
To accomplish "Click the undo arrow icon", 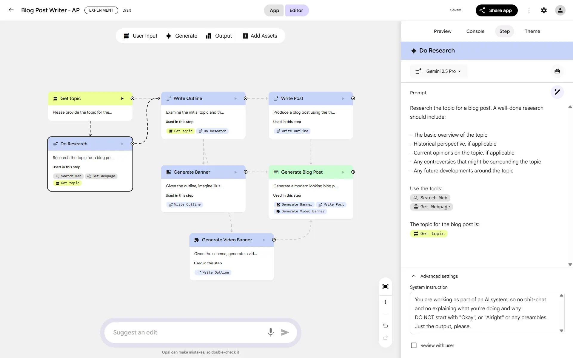I will [x=385, y=326].
